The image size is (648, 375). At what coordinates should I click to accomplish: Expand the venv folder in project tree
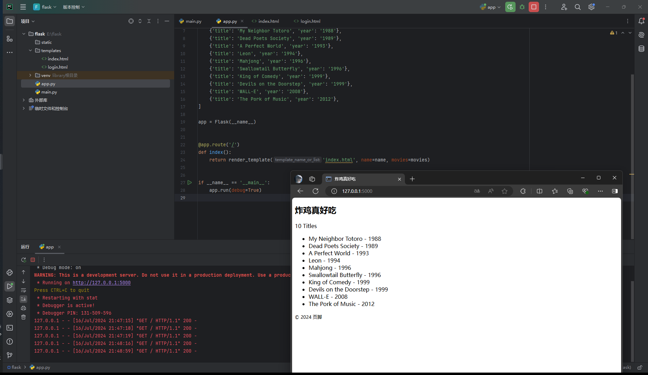point(30,75)
